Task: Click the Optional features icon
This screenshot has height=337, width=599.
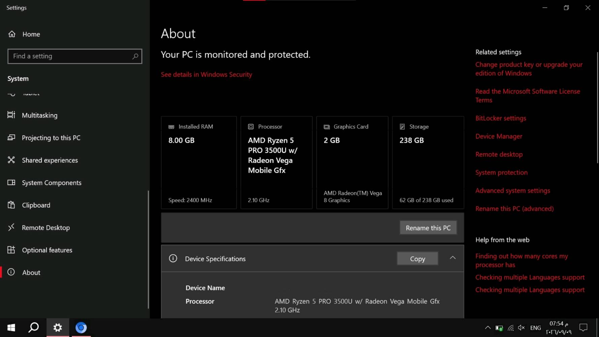Action: point(11,250)
